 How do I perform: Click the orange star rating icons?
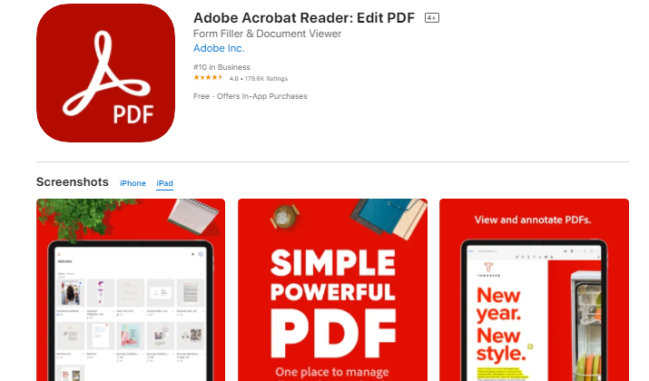click(208, 78)
